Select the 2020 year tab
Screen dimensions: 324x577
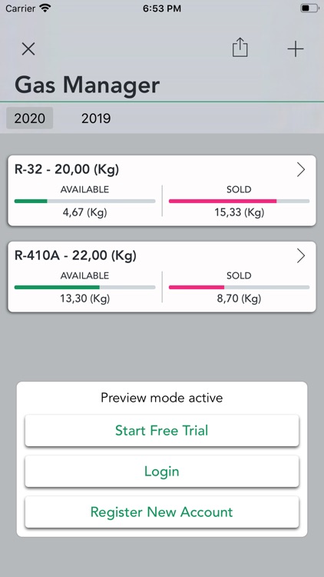[30, 118]
